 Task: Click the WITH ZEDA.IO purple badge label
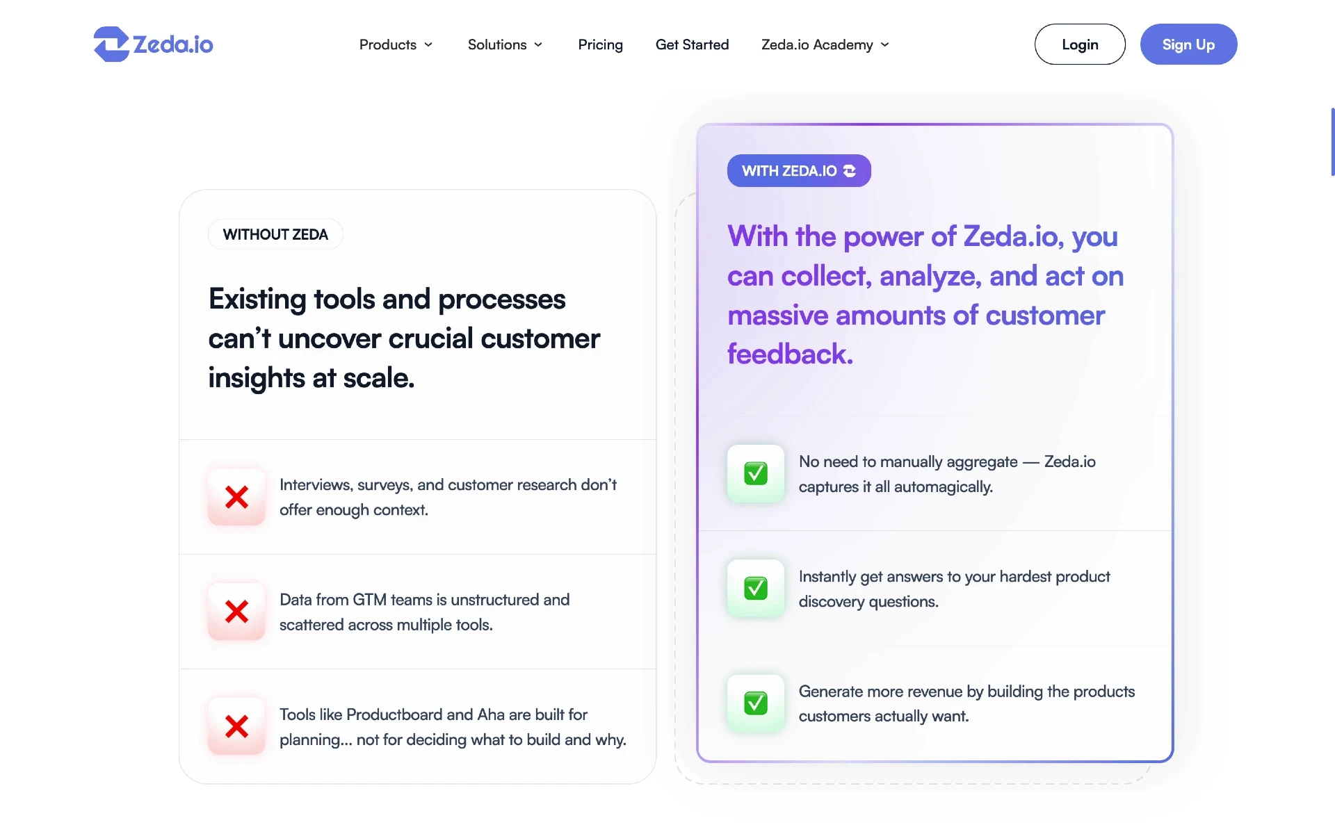click(x=799, y=170)
